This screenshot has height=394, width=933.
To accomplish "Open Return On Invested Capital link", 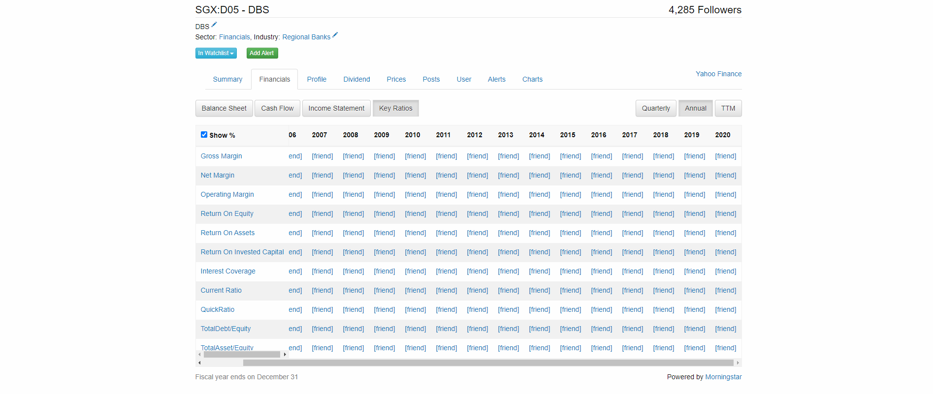I will click(x=242, y=252).
